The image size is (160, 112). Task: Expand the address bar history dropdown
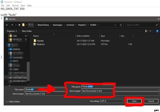(116, 25)
